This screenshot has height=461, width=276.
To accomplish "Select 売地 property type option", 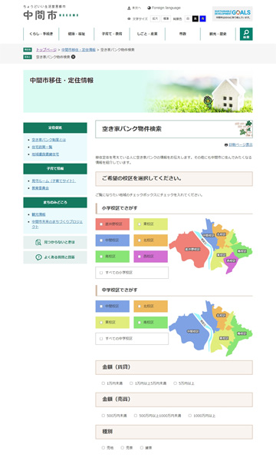I will [x=103, y=447].
